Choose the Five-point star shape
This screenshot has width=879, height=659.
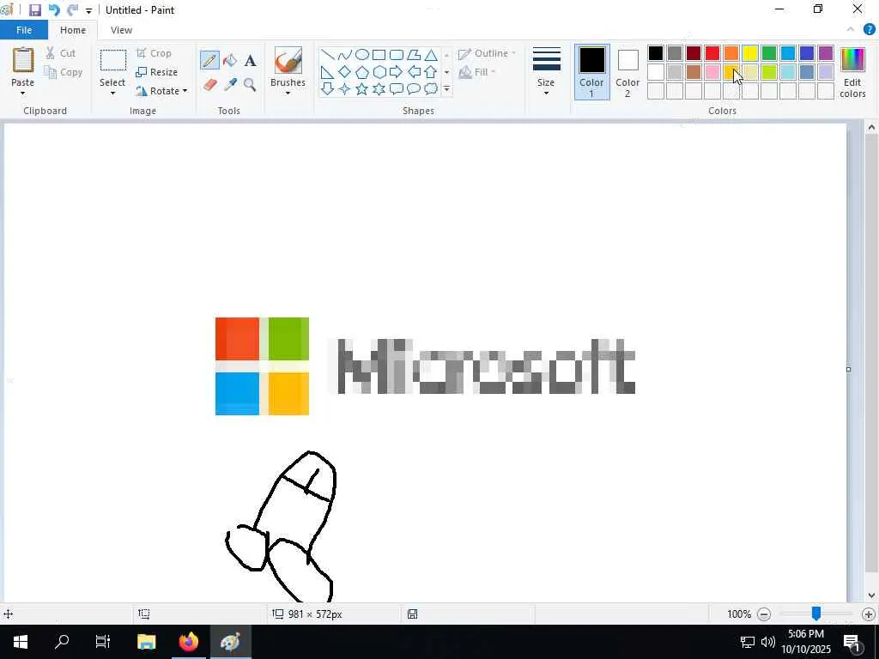point(362,88)
